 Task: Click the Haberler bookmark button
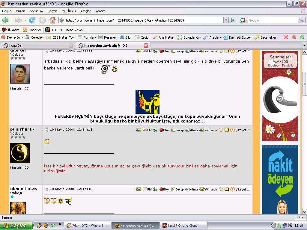pos(32,30)
